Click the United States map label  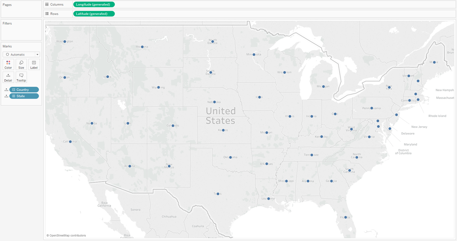tap(221, 116)
